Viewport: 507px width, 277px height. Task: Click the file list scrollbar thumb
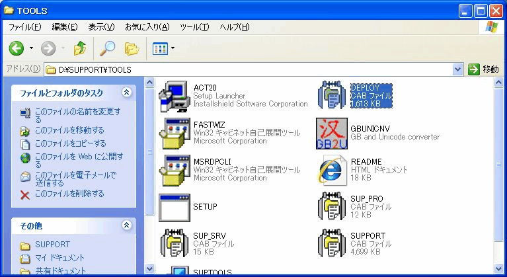(498, 164)
